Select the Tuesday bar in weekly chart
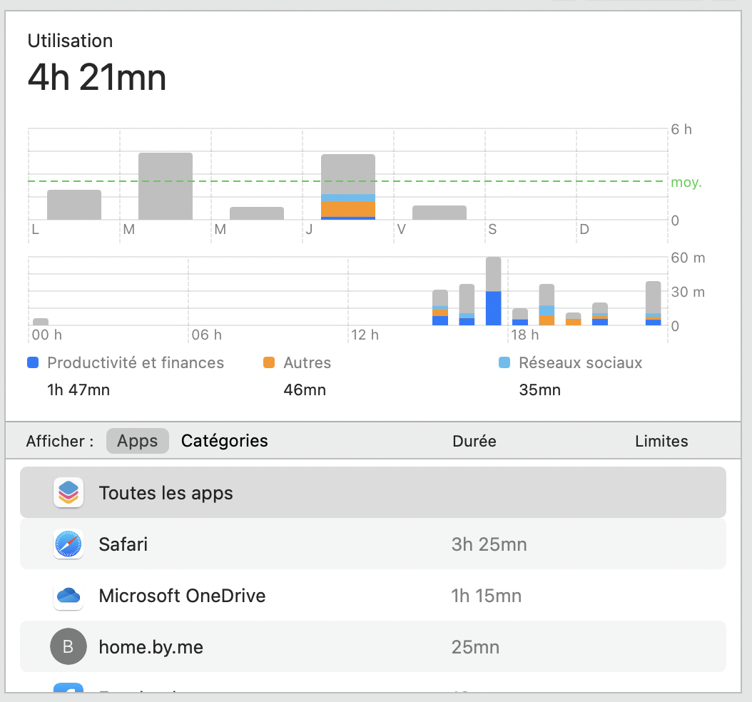The image size is (752, 702). coord(166,186)
